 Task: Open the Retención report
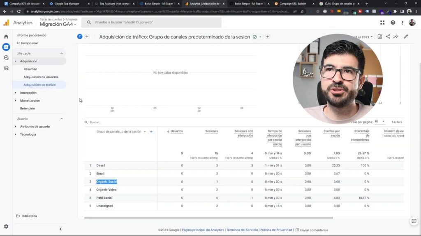pyautogui.click(x=28, y=108)
